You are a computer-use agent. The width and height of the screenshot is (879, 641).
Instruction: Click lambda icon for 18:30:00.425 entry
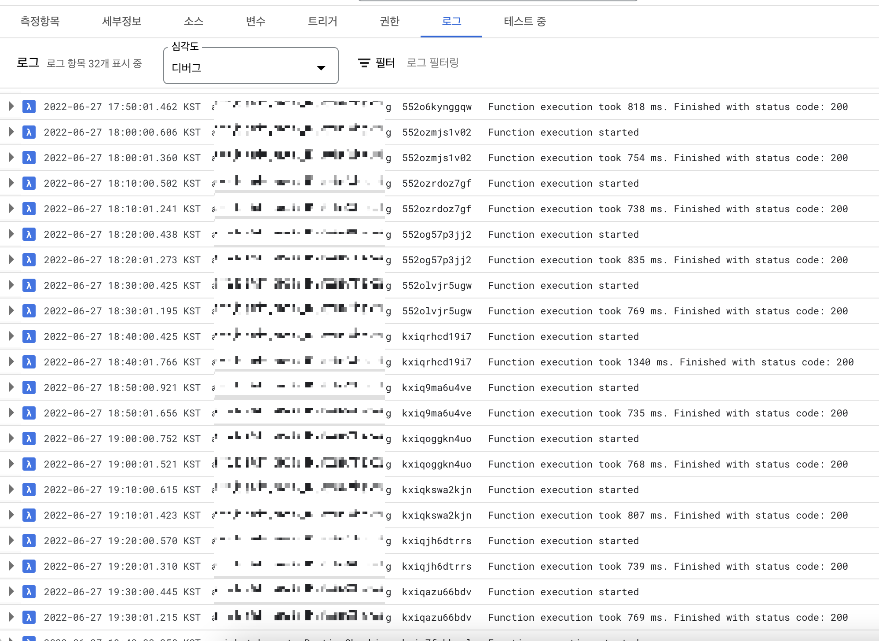[29, 285]
